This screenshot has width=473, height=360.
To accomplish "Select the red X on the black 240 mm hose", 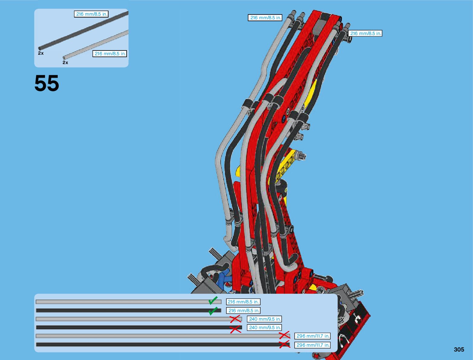I will 235,329.
